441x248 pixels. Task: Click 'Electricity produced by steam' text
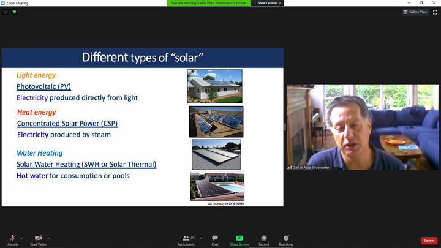[x=64, y=135]
